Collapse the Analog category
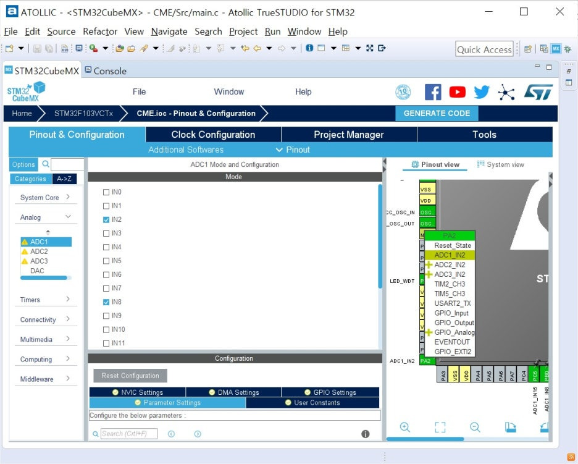This screenshot has height=464, width=578. pos(46,217)
